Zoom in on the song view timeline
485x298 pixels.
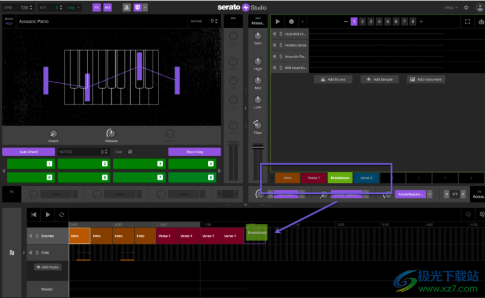[482, 215]
